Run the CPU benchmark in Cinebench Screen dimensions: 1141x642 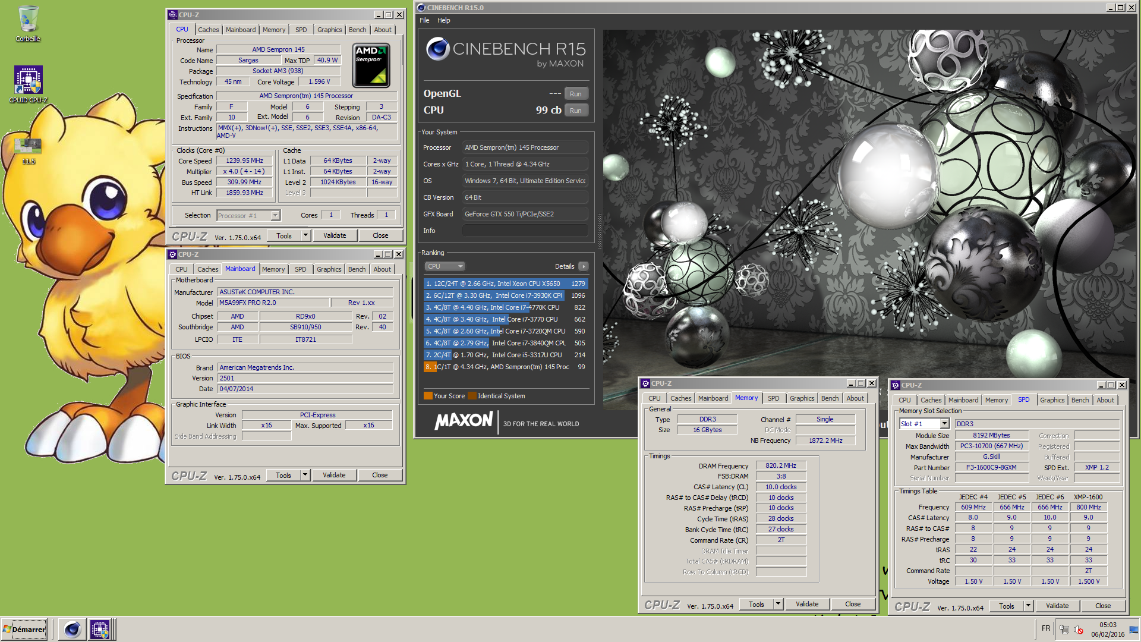coord(576,111)
